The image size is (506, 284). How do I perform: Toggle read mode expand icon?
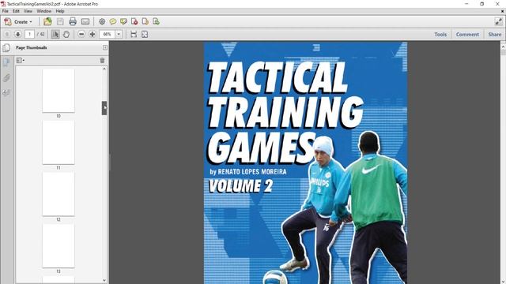(x=499, y=21)
